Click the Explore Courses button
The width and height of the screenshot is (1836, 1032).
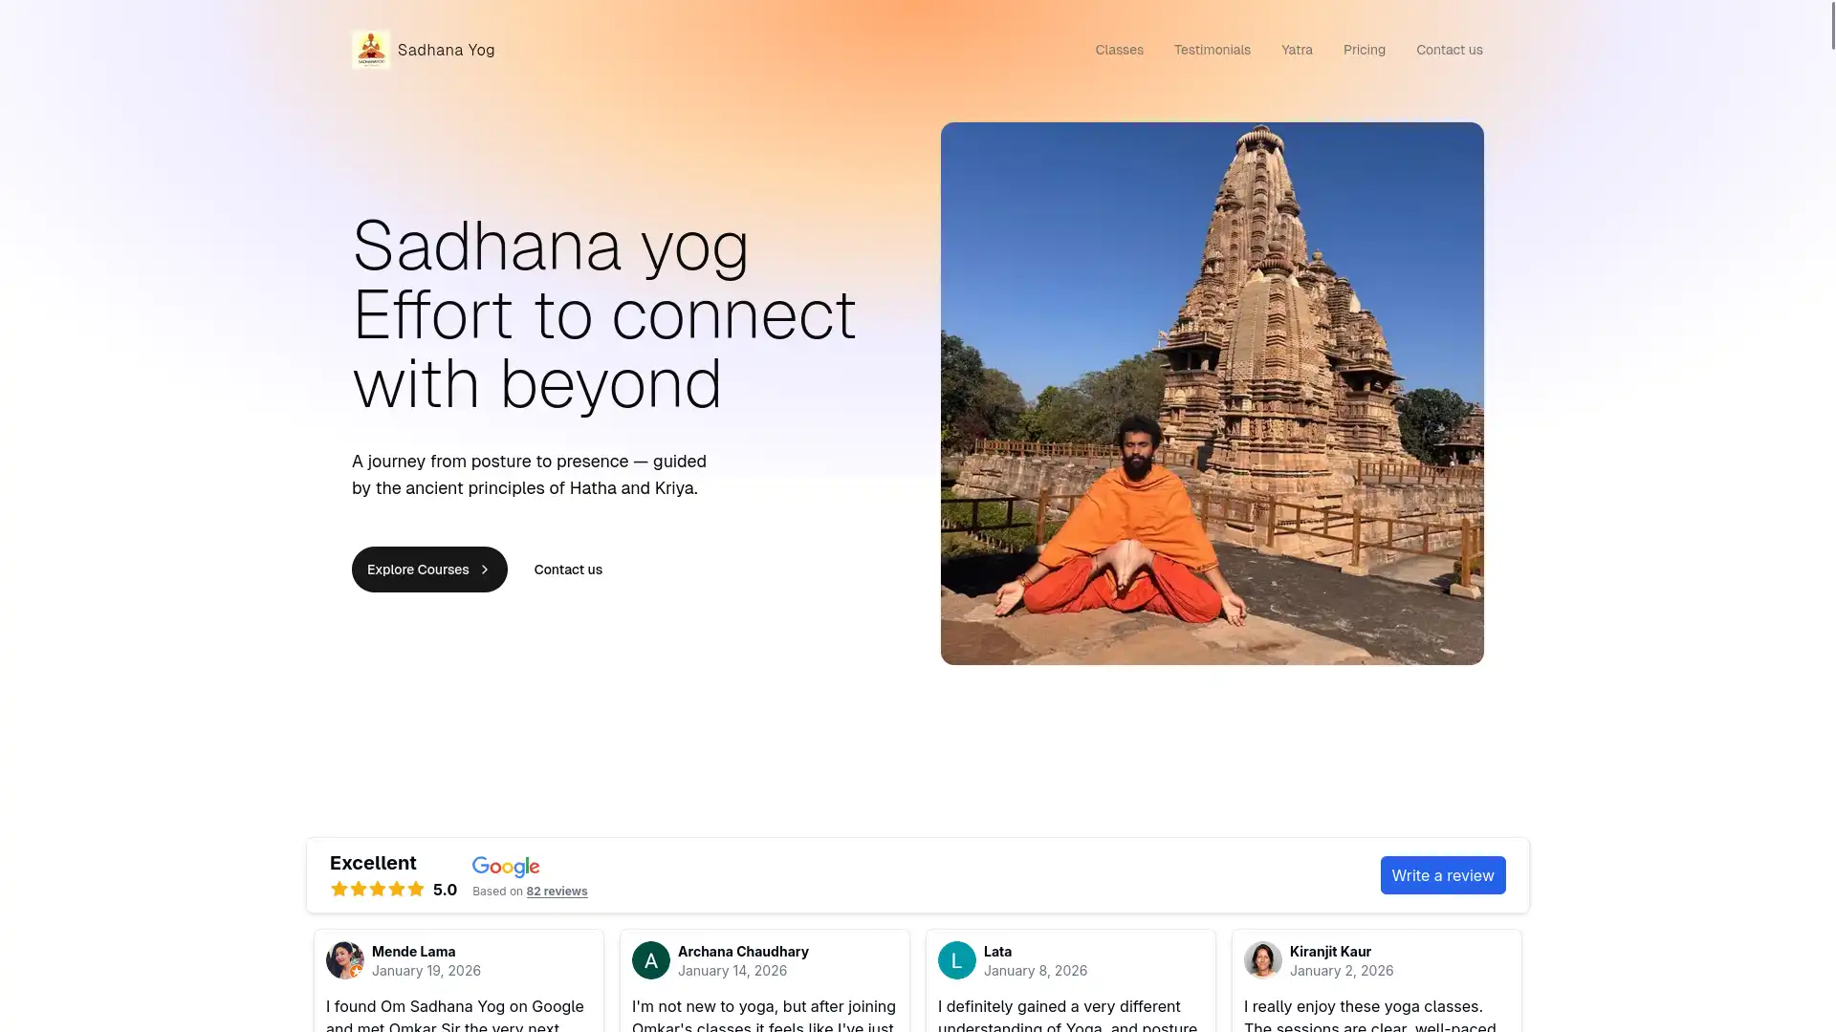(429, 570)
